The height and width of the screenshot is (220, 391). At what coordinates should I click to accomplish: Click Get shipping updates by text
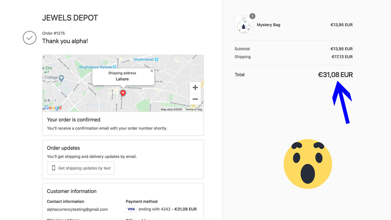point(81,168)
